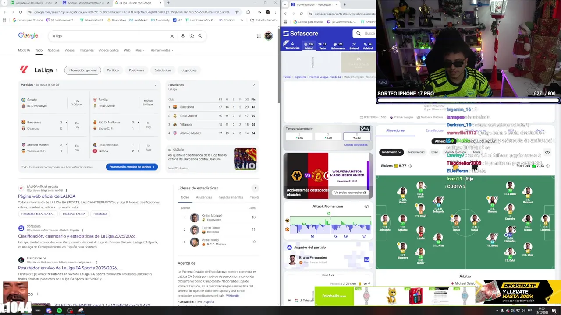
Task: Go back in the Google window
Action: point(5,12)
